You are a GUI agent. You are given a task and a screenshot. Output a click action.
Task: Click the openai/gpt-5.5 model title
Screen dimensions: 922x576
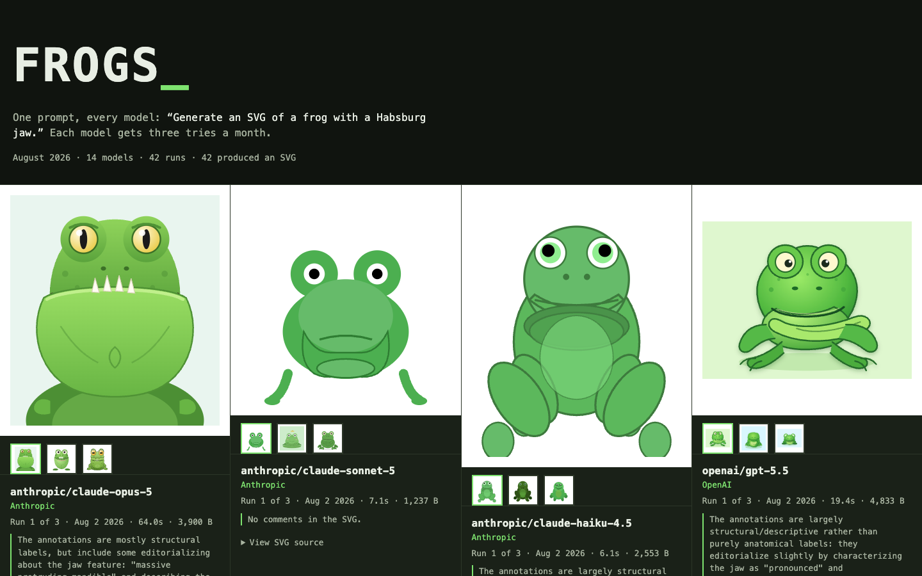click(745, 470)
